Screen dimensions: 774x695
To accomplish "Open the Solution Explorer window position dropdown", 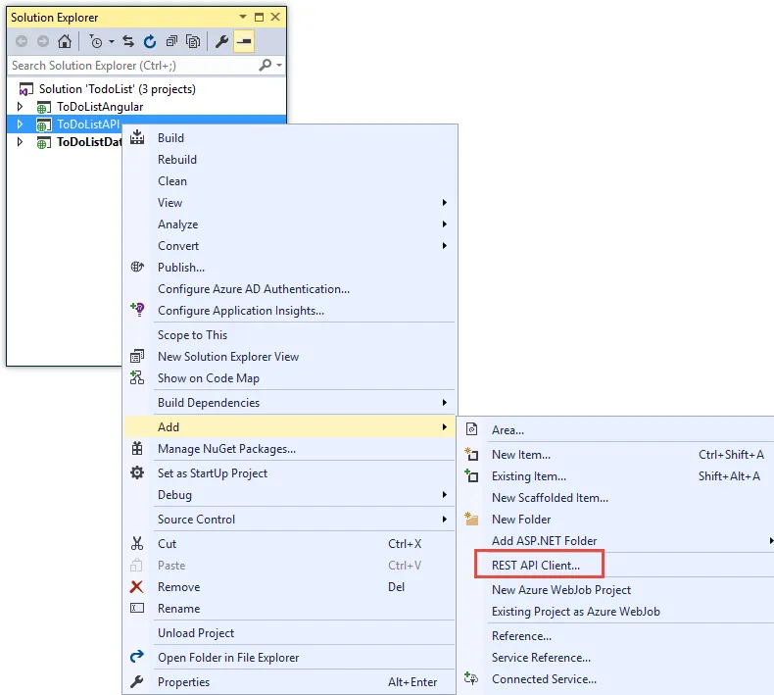I will pos(242,17).
